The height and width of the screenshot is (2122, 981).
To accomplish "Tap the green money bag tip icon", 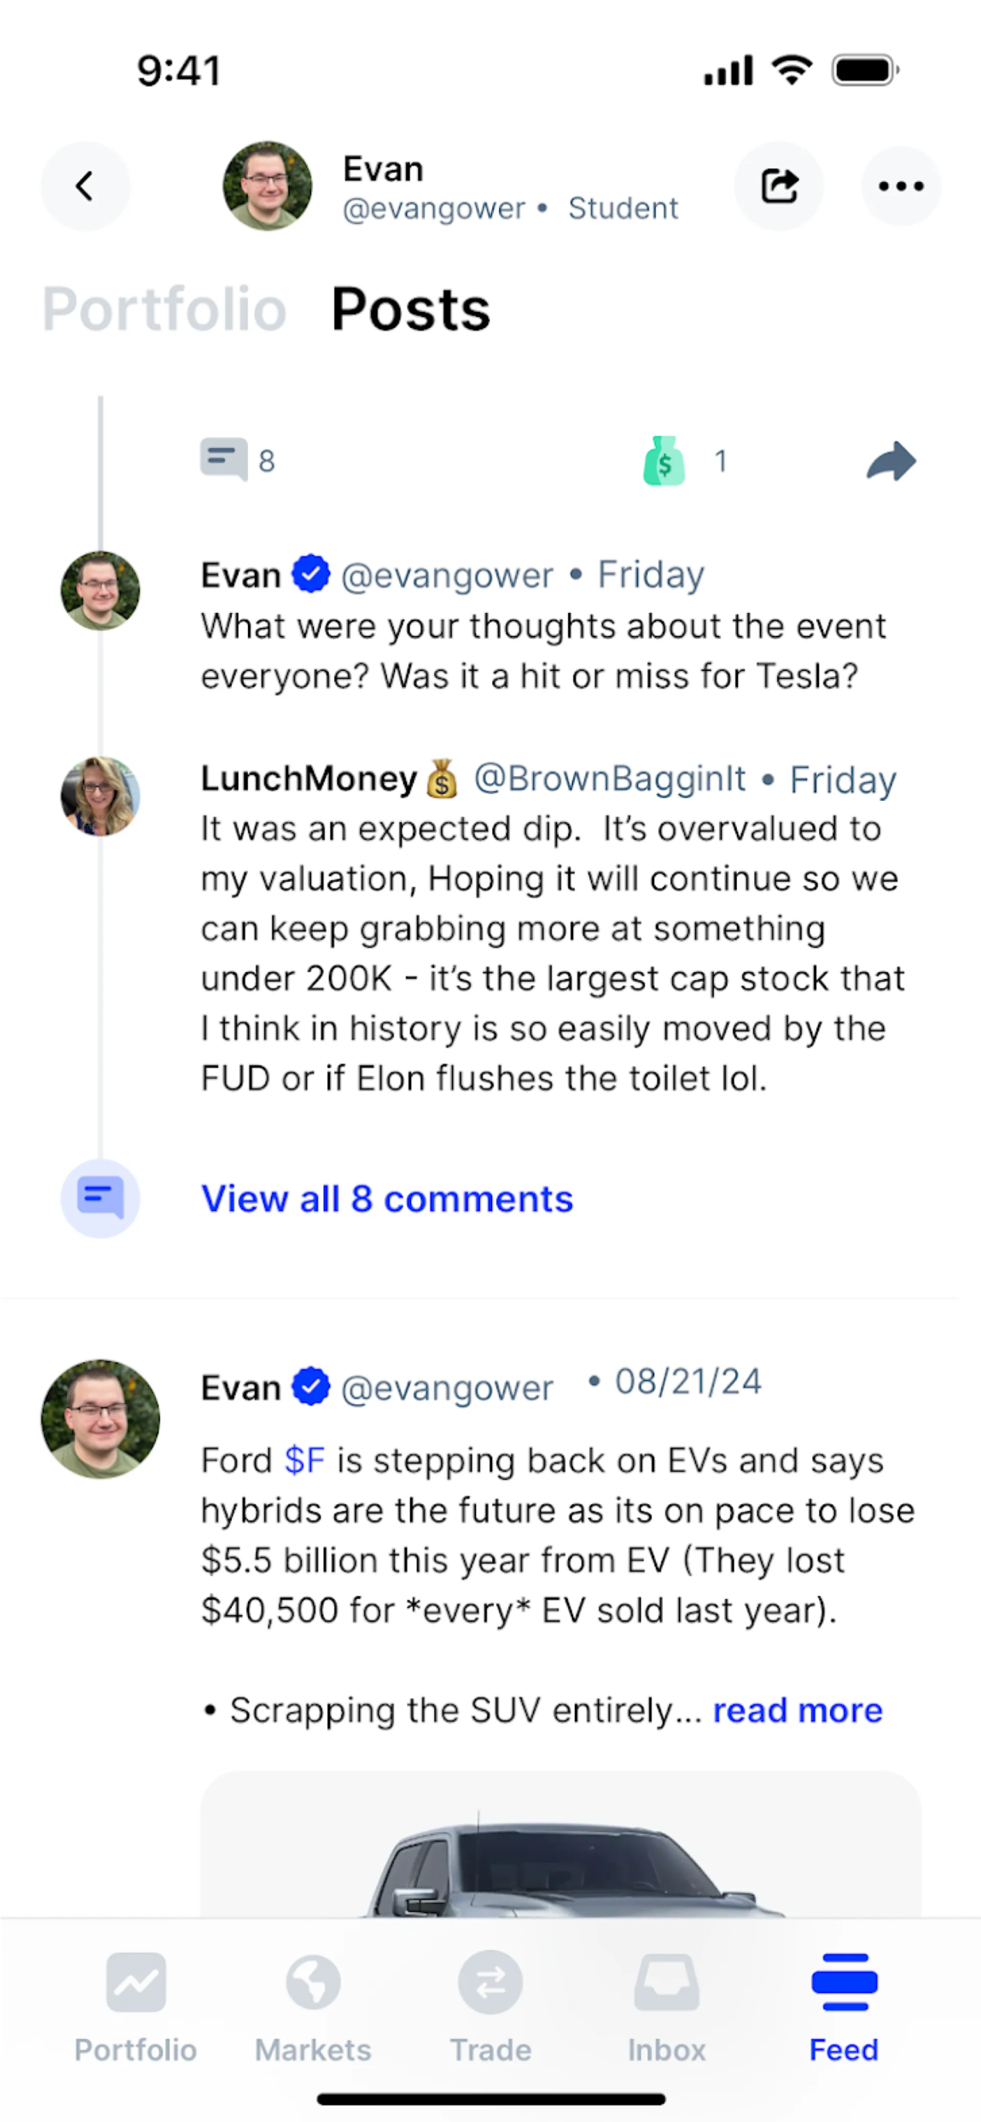I will click(x=664, y=460).
